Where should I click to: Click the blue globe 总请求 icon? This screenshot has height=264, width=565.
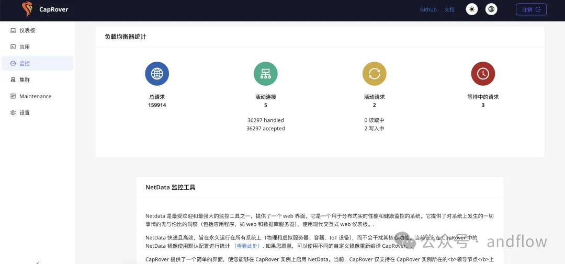click(x=157, y=74)
